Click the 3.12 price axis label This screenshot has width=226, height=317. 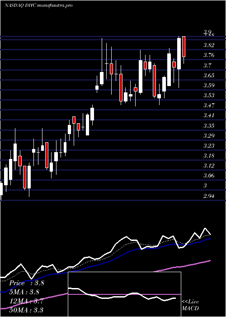[209, 166]
